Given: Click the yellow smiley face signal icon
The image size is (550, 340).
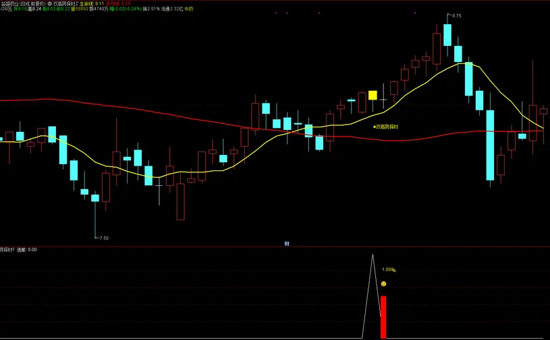Looking at the screenshot, I should [x=383, y=284].
